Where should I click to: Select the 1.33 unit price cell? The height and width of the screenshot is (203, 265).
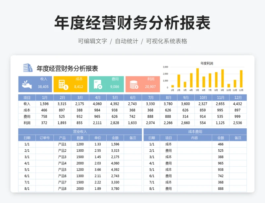tap(98, 144)
